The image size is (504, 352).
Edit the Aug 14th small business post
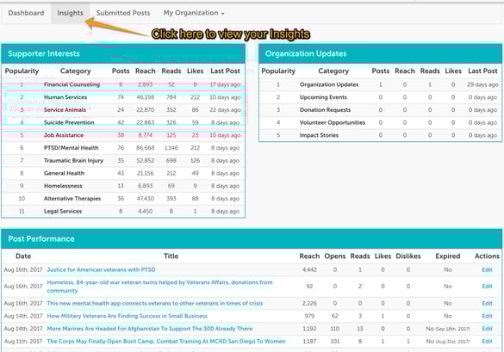pos(487,316)
